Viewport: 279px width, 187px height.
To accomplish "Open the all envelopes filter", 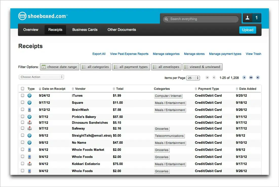I will pos(166,67).
